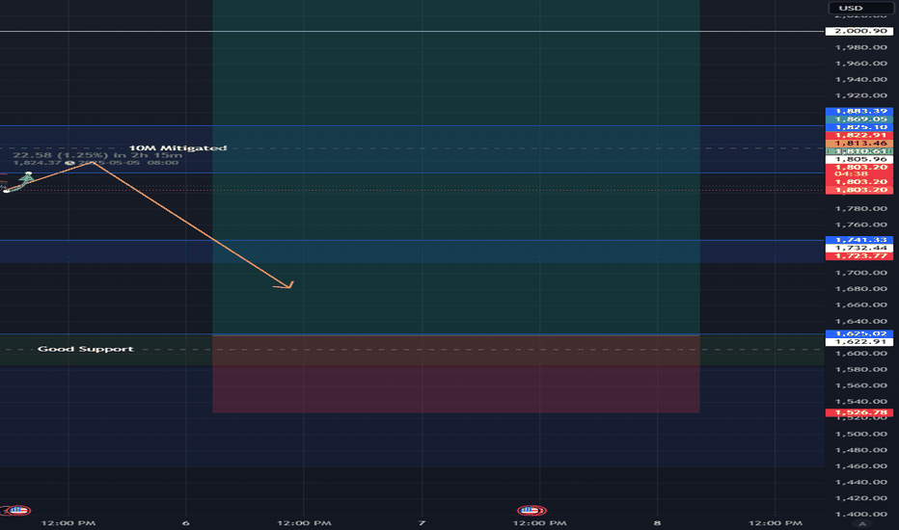Image resolution: width=899 pixels, height=530 pixels.
Task: Select the 1,625.02 blue price label
Action: pyautogui.click(x=858, y=333)
